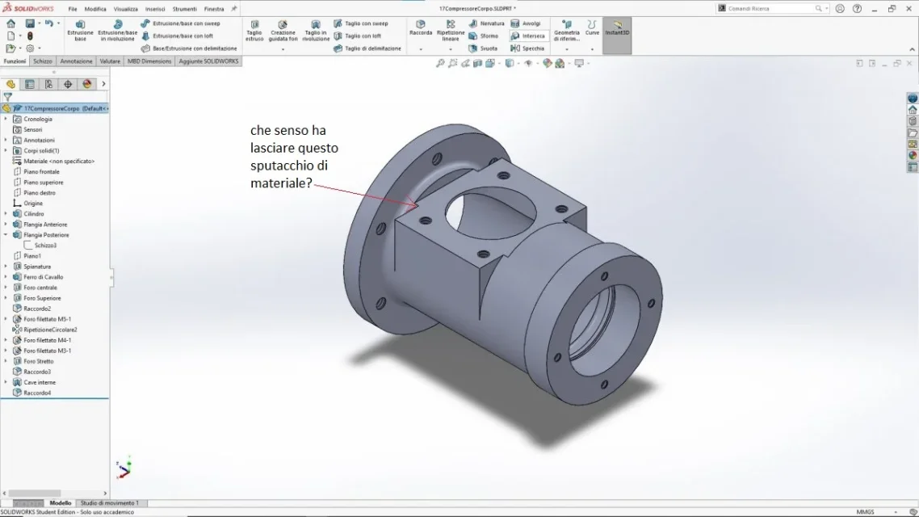Collapse the Flangia Posteriore feature

(x=6, y=235)
